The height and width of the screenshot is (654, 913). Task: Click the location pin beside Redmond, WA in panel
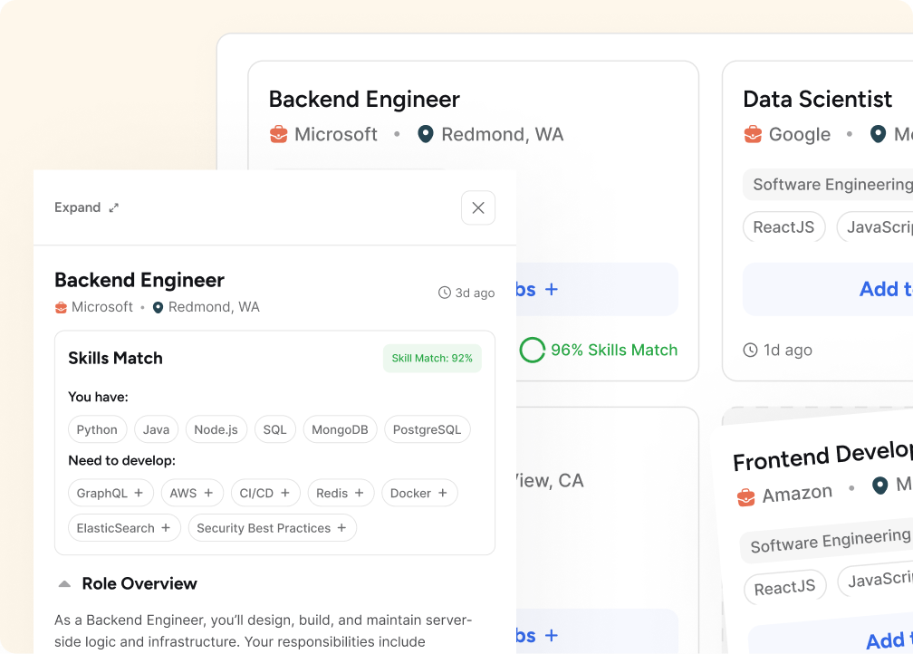tap(159, 308)
